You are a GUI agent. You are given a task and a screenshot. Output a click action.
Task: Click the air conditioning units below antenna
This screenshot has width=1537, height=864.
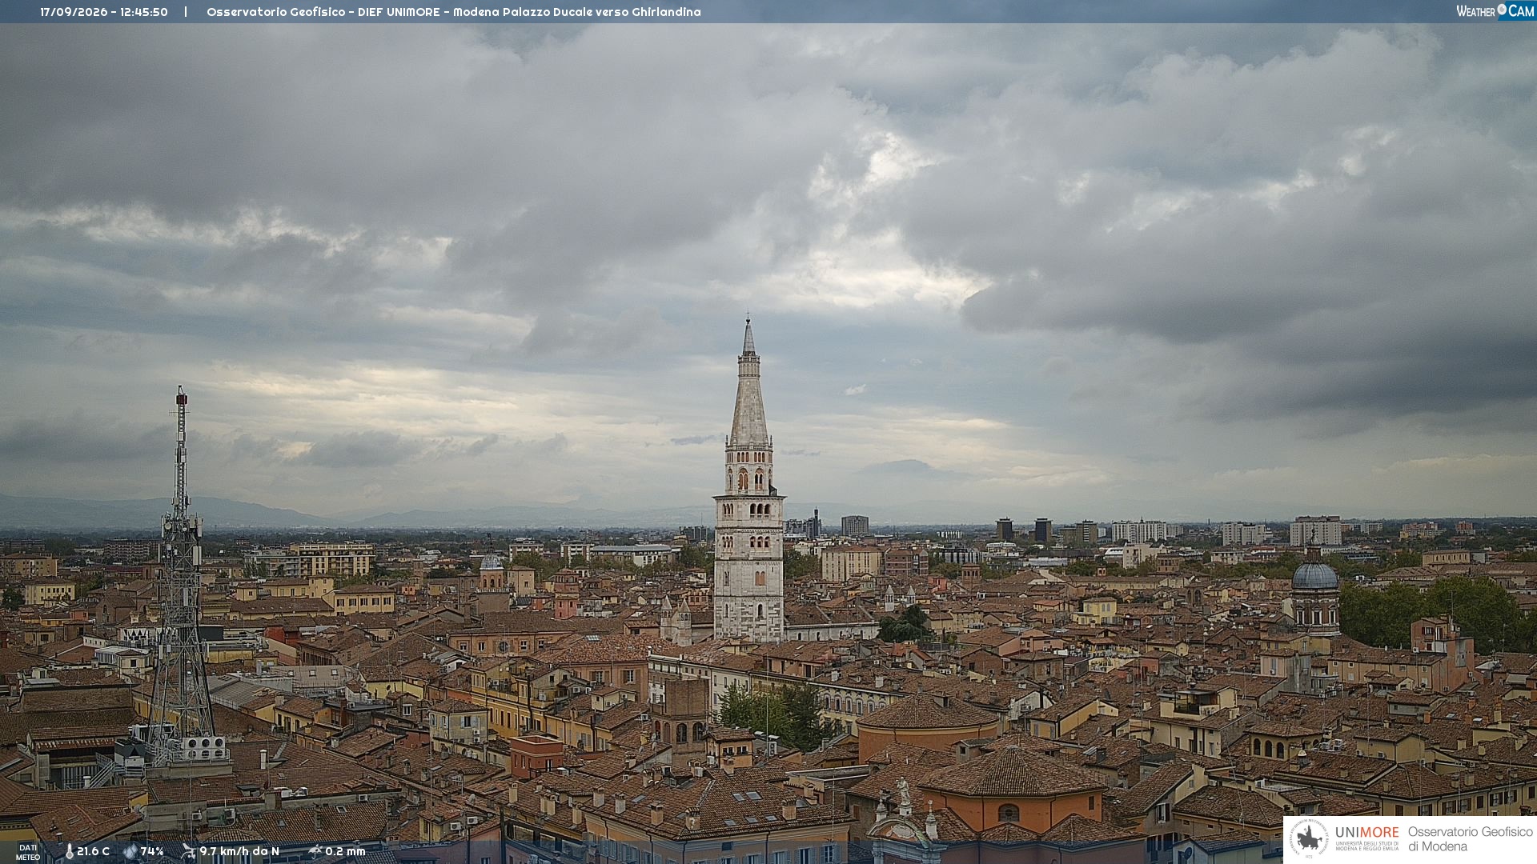pyautogui.click(x=203, y=748)
